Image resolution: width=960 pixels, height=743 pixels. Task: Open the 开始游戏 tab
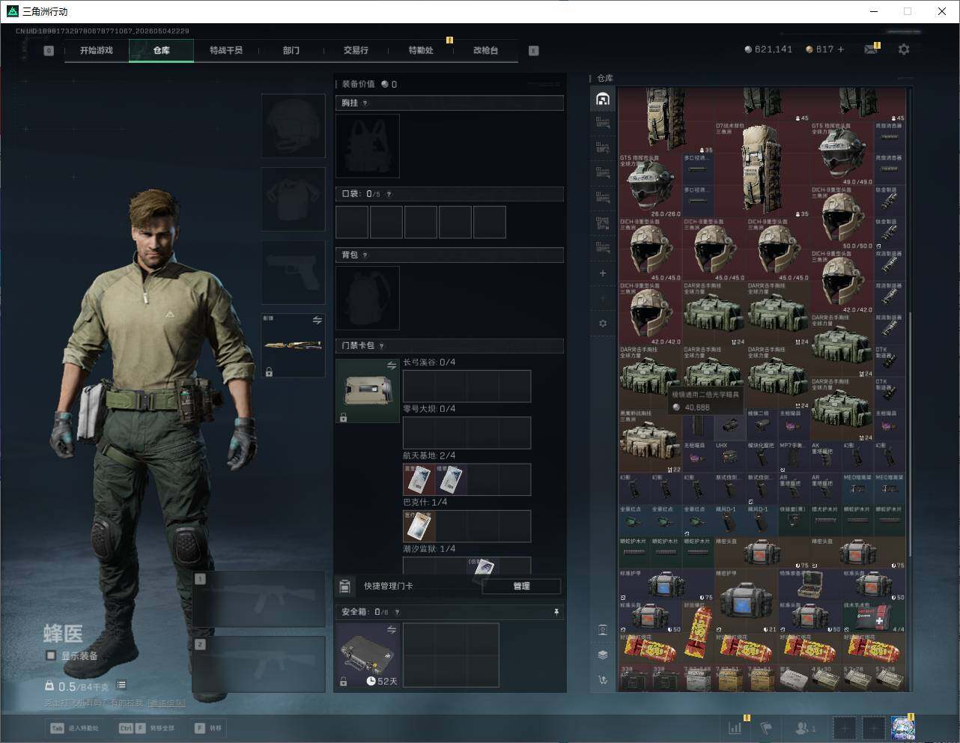pyautogui.click(x=97, y=50)
